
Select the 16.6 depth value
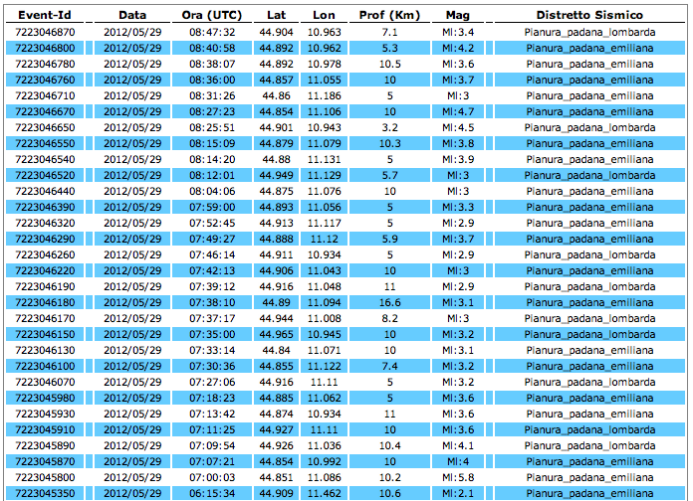389,302
